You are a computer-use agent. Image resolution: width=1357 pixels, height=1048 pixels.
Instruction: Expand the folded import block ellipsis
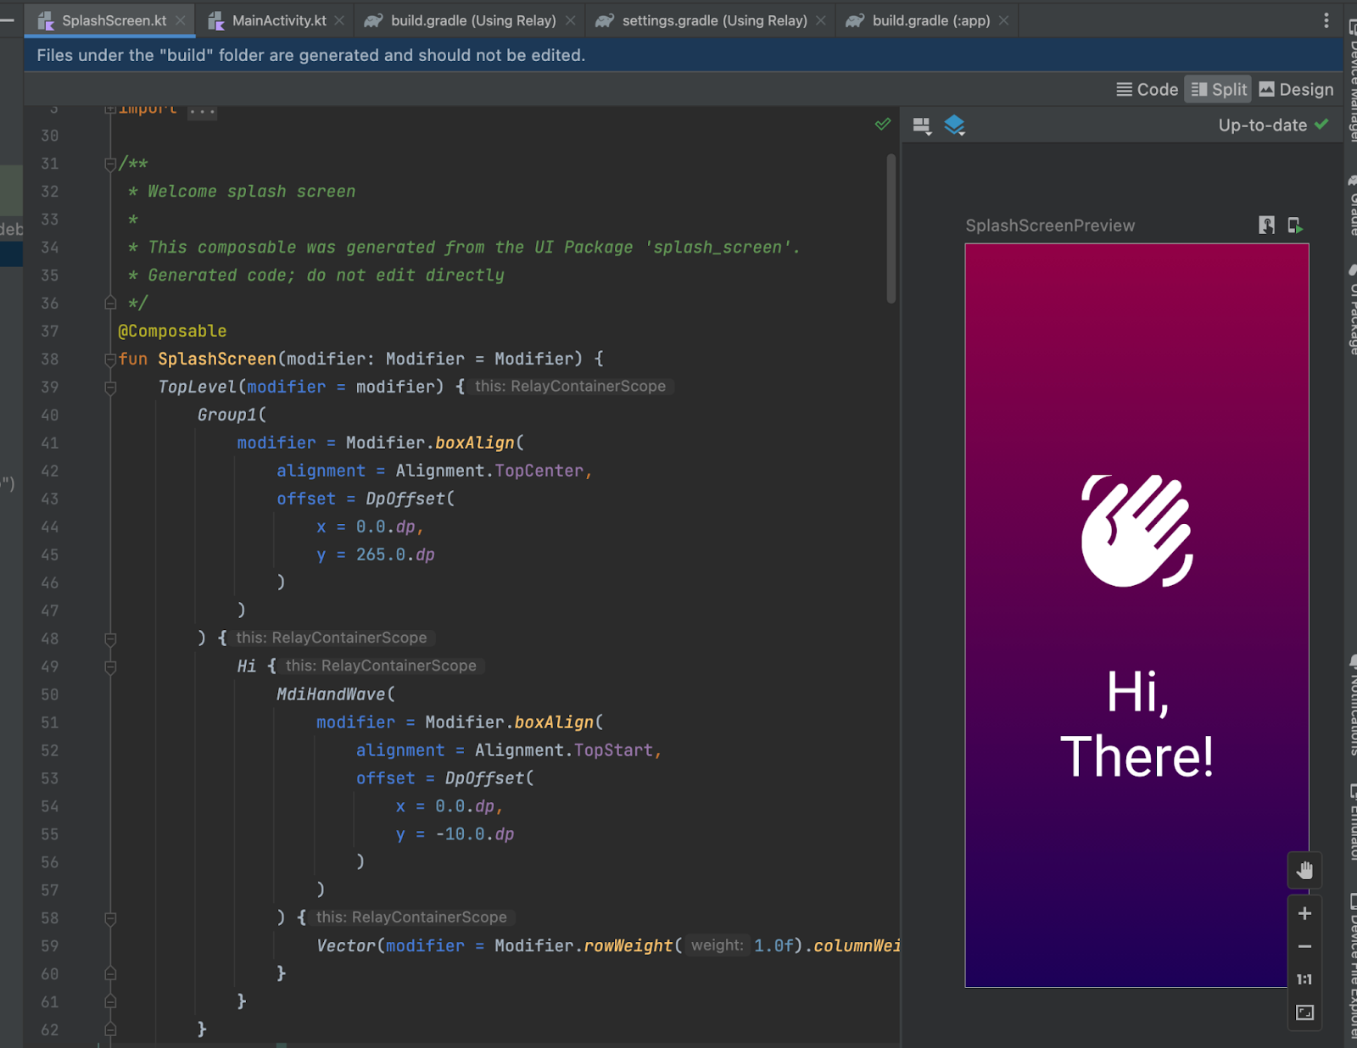pos(202,110)
